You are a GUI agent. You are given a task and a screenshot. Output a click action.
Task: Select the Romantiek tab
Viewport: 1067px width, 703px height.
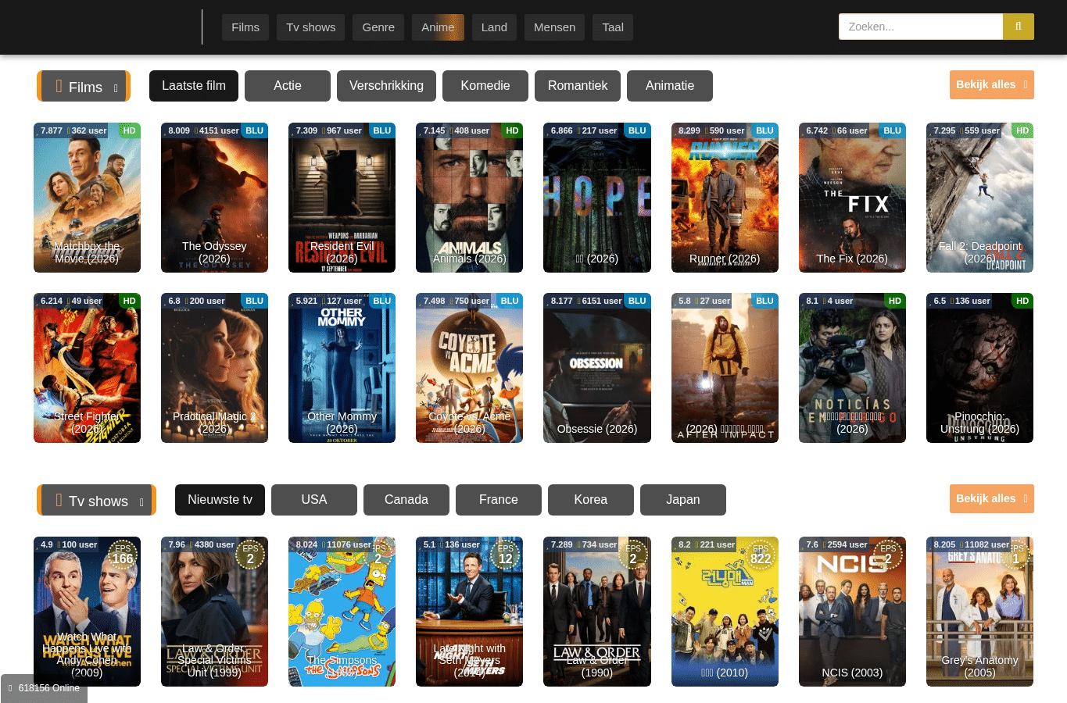(578, 86)
